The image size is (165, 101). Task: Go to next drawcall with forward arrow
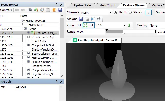(x=23, y=10)
